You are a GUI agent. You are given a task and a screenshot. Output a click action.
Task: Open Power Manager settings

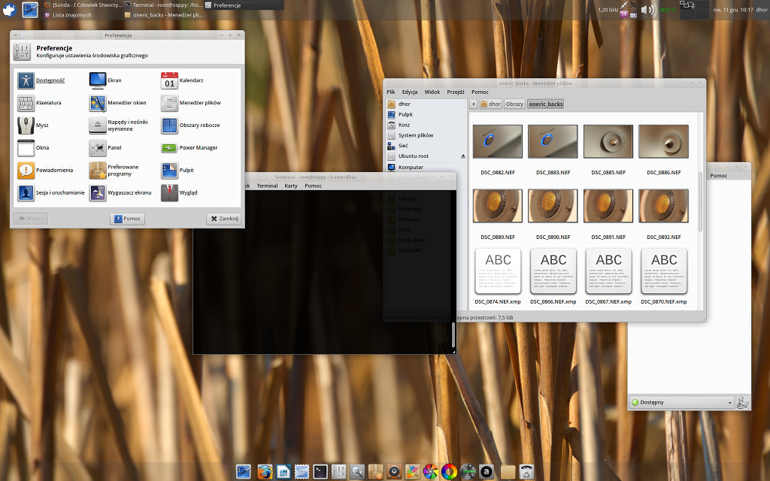point(189,148)
